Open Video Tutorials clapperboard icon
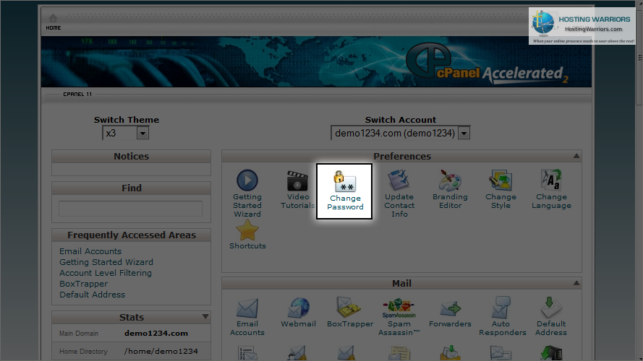Screen dimensions: 643x361 (297, 180)
